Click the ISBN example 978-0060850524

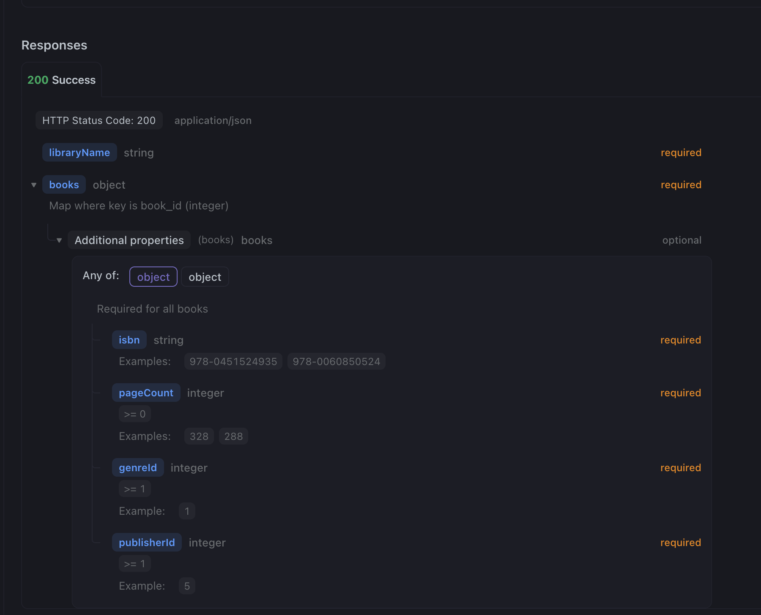coord(336,362)
